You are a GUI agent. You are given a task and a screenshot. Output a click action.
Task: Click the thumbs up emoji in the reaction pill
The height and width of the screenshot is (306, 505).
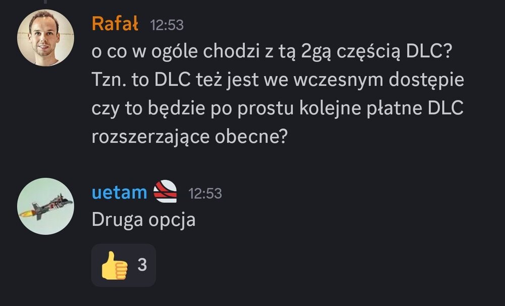(114, 266)
